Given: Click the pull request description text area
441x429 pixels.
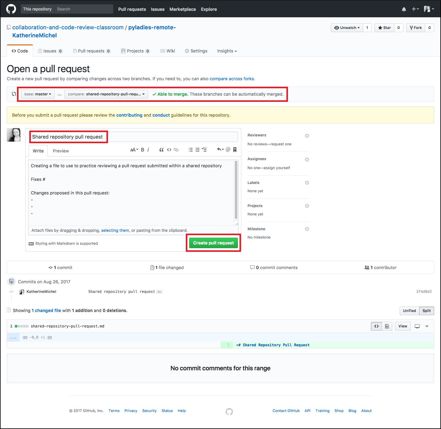Looking at the screenshot, I should click(131, 193).
